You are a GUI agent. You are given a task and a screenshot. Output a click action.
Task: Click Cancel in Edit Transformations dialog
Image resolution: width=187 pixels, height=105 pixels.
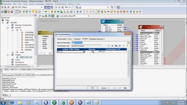pyautogui.click(x=103, y=88)
